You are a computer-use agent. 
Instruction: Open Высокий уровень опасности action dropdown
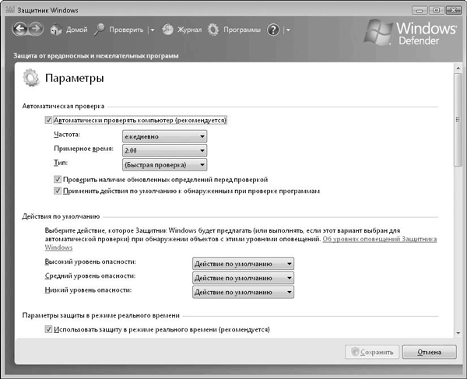243,264
